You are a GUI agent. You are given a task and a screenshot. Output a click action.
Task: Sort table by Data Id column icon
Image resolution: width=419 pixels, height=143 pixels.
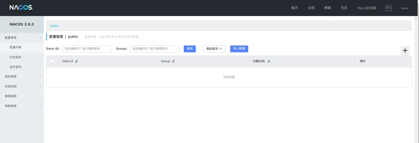(x=76, y=61)
